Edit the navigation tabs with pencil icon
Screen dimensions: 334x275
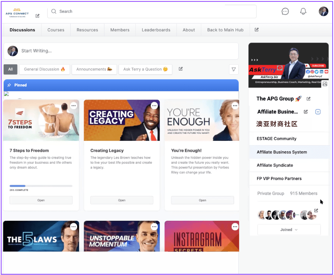(x=257, y=29)
